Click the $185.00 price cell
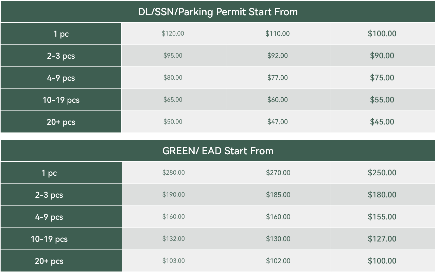436x272 pixels. tap(278, 195)
